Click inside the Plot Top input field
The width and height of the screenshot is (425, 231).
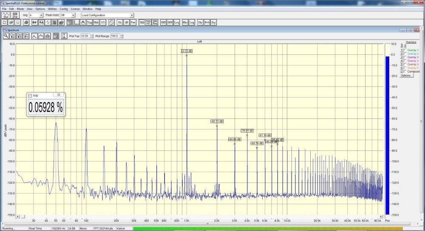point(85,36)
